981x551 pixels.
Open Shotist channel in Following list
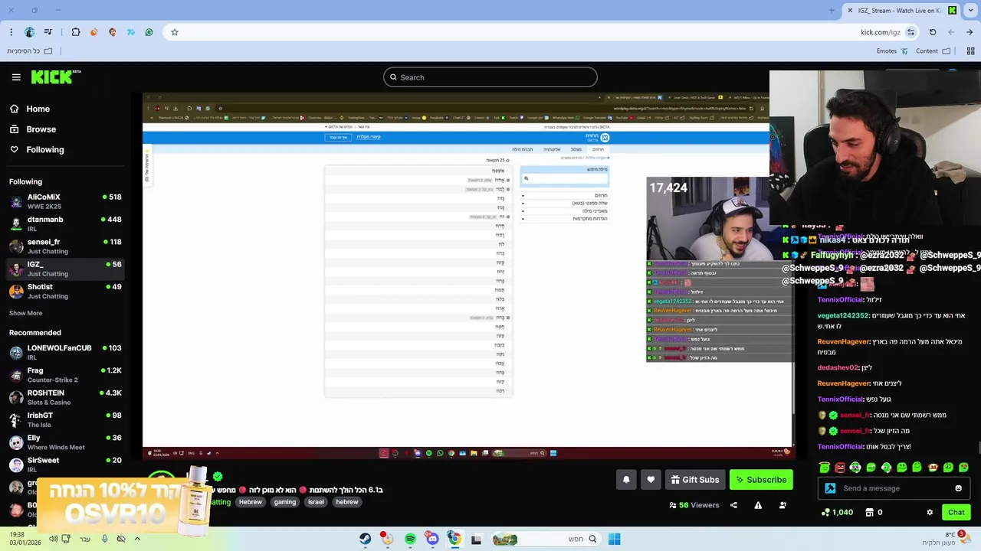click(65, 291)
